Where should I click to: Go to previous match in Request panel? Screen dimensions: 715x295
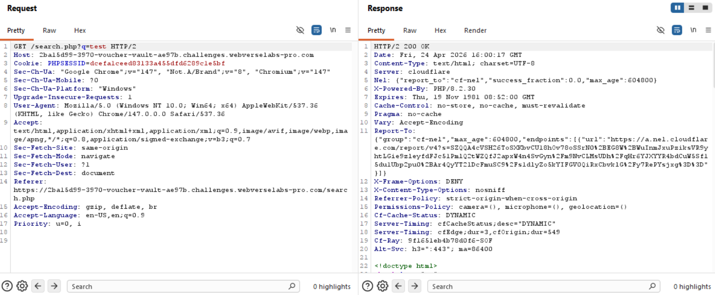click(x=38, y=286)
